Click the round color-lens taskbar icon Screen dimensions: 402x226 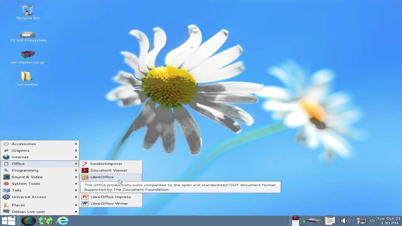click(x=29, y=221)
